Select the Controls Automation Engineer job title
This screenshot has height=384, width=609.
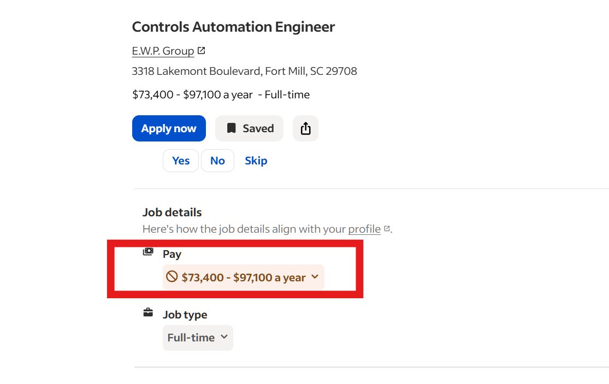[x=233, y=27]
